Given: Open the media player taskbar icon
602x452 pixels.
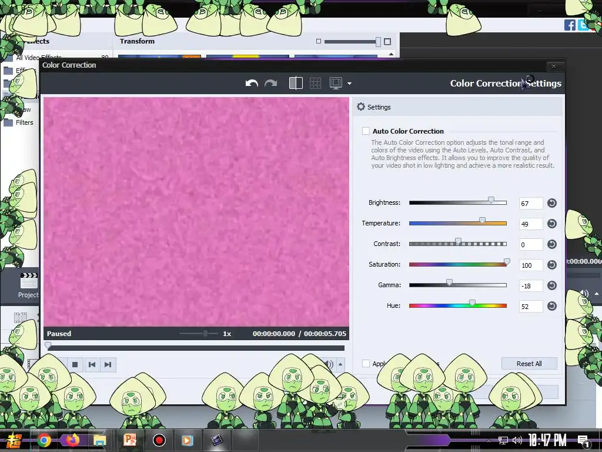Looking at the screenshot, I should [x=188, y=440].
